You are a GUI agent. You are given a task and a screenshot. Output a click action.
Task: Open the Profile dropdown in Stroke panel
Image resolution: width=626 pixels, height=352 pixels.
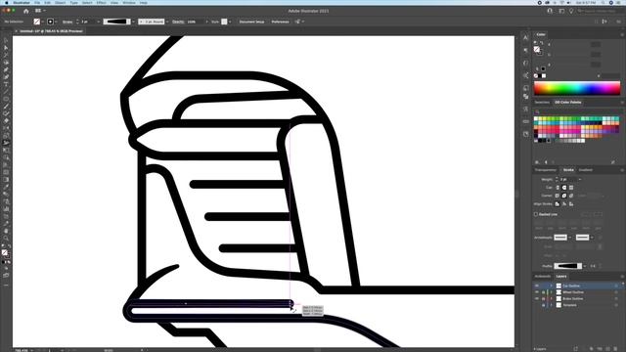pyautogui.click(x=585, y=266)
